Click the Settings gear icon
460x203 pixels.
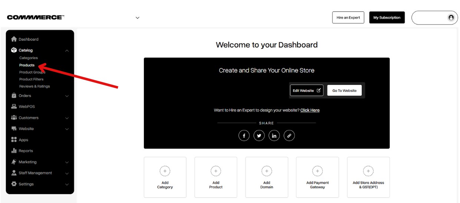(x=14, y=184)
